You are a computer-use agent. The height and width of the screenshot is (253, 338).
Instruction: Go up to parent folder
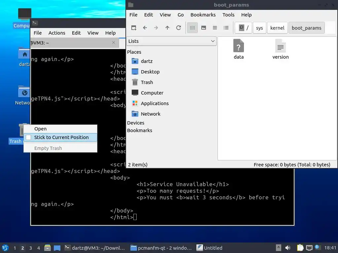167,28
